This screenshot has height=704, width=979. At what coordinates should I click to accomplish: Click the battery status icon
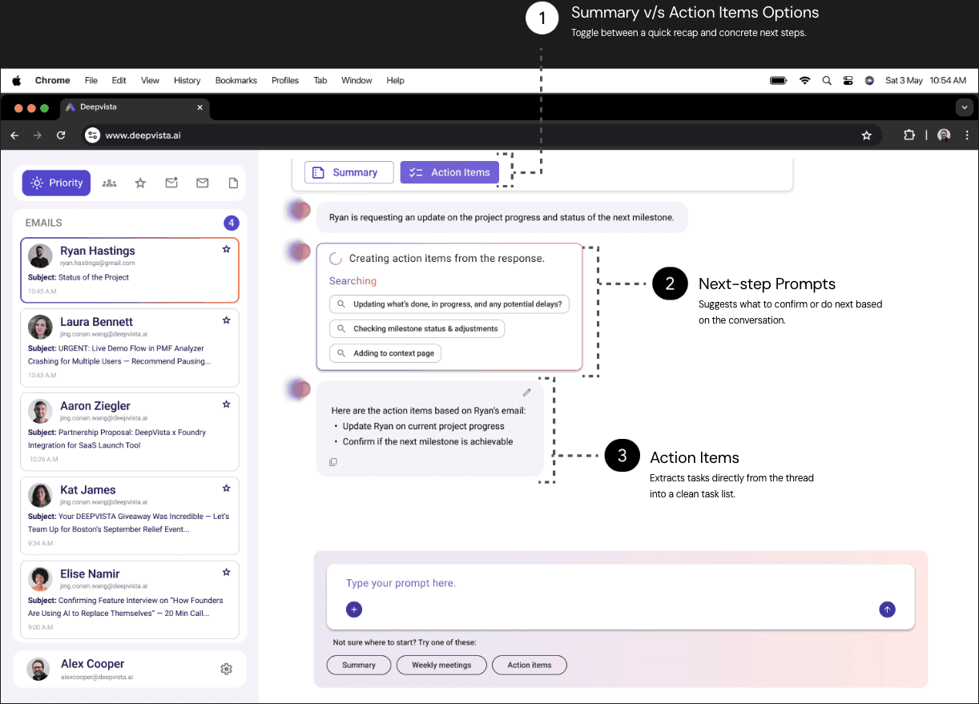[x=778, y=80]
